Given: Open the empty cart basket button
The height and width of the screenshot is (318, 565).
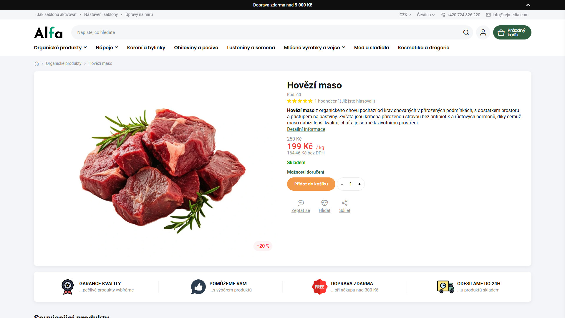Looking at the screenshot, I should [512, 32].
